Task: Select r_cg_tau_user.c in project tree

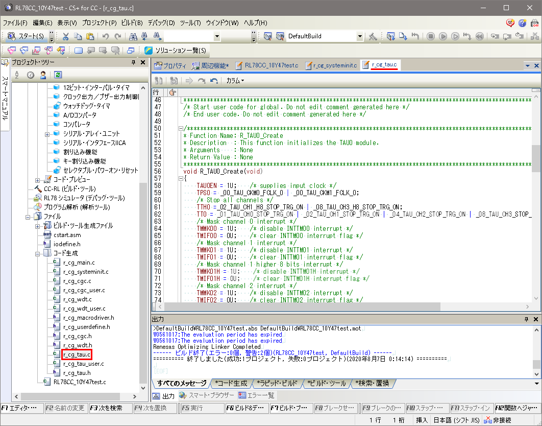Action: tap(83, 364)
